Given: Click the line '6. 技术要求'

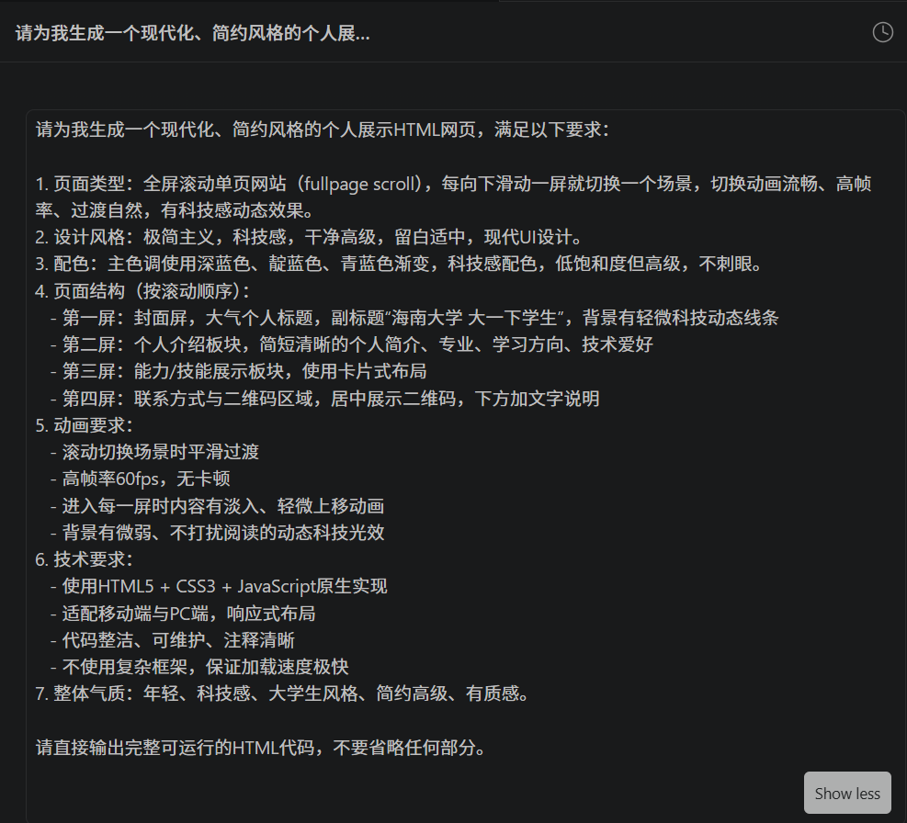Looking at the screenshot, I should pos(85,559).
